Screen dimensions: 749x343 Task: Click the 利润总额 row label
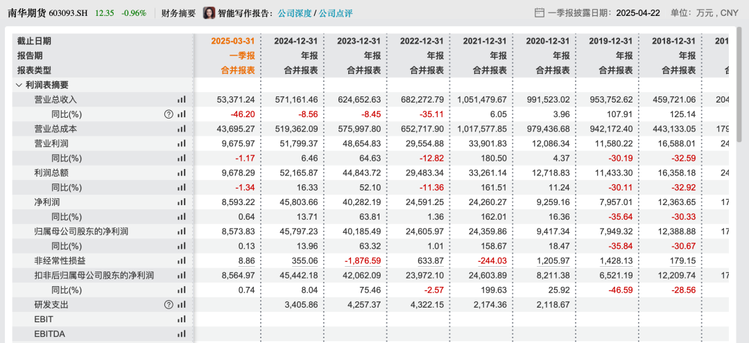tap(48, 173)
